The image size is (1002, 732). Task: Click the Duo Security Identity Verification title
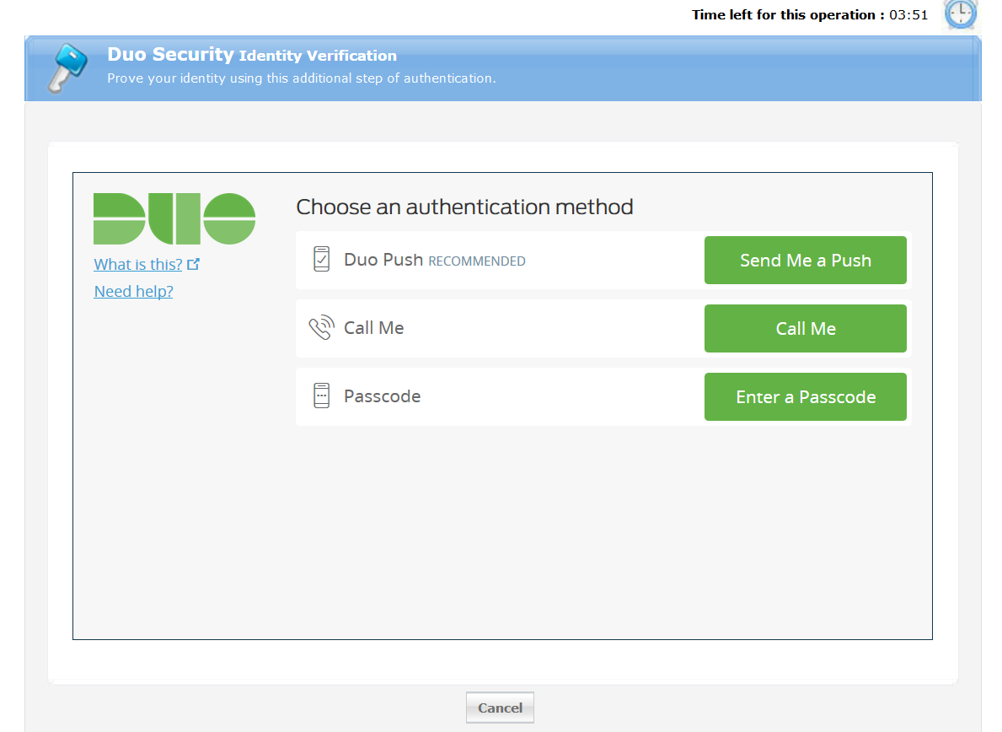(x=252, y=55)
